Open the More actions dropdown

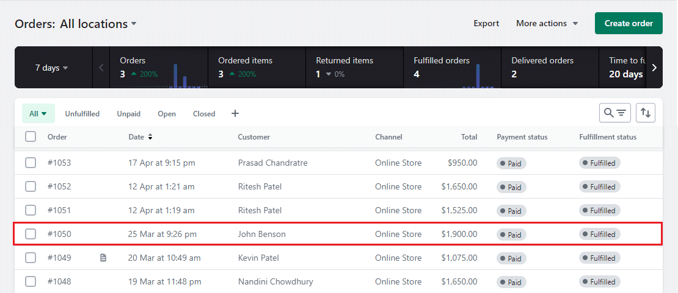(547, 23)
